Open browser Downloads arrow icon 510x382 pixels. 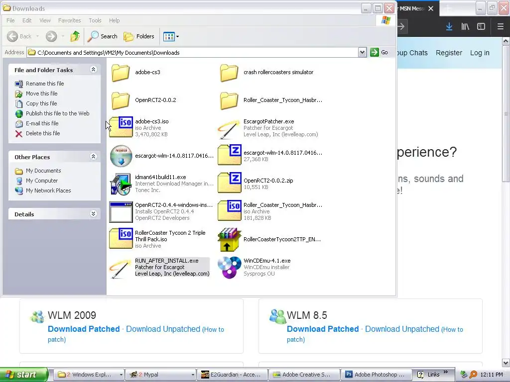pos(449,26)
